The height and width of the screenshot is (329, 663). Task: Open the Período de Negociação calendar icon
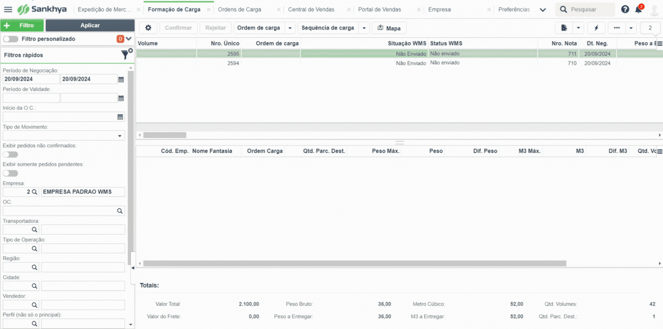(121, 79)
